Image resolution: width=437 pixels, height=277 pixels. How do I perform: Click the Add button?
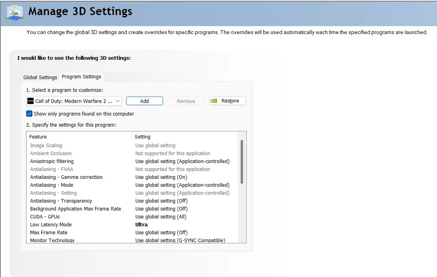[144, 101]
